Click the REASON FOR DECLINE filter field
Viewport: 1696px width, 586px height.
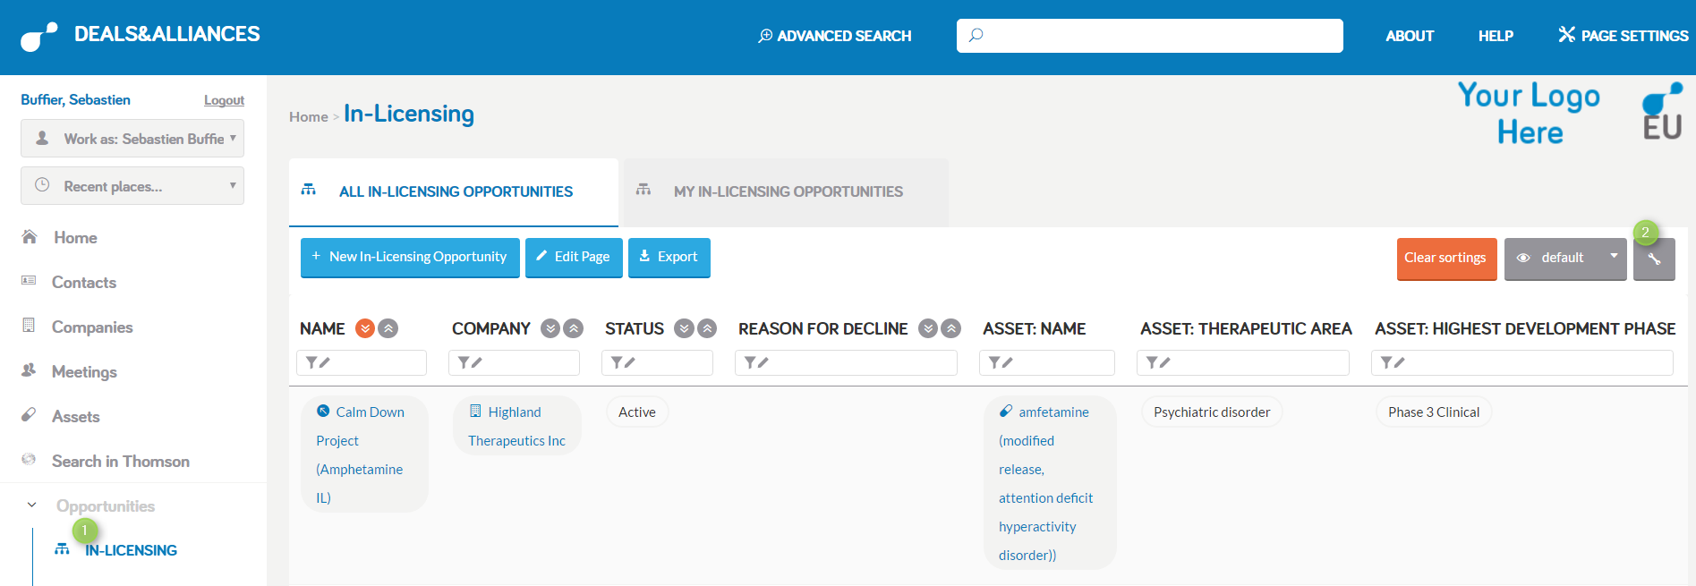tap(846, 362)
